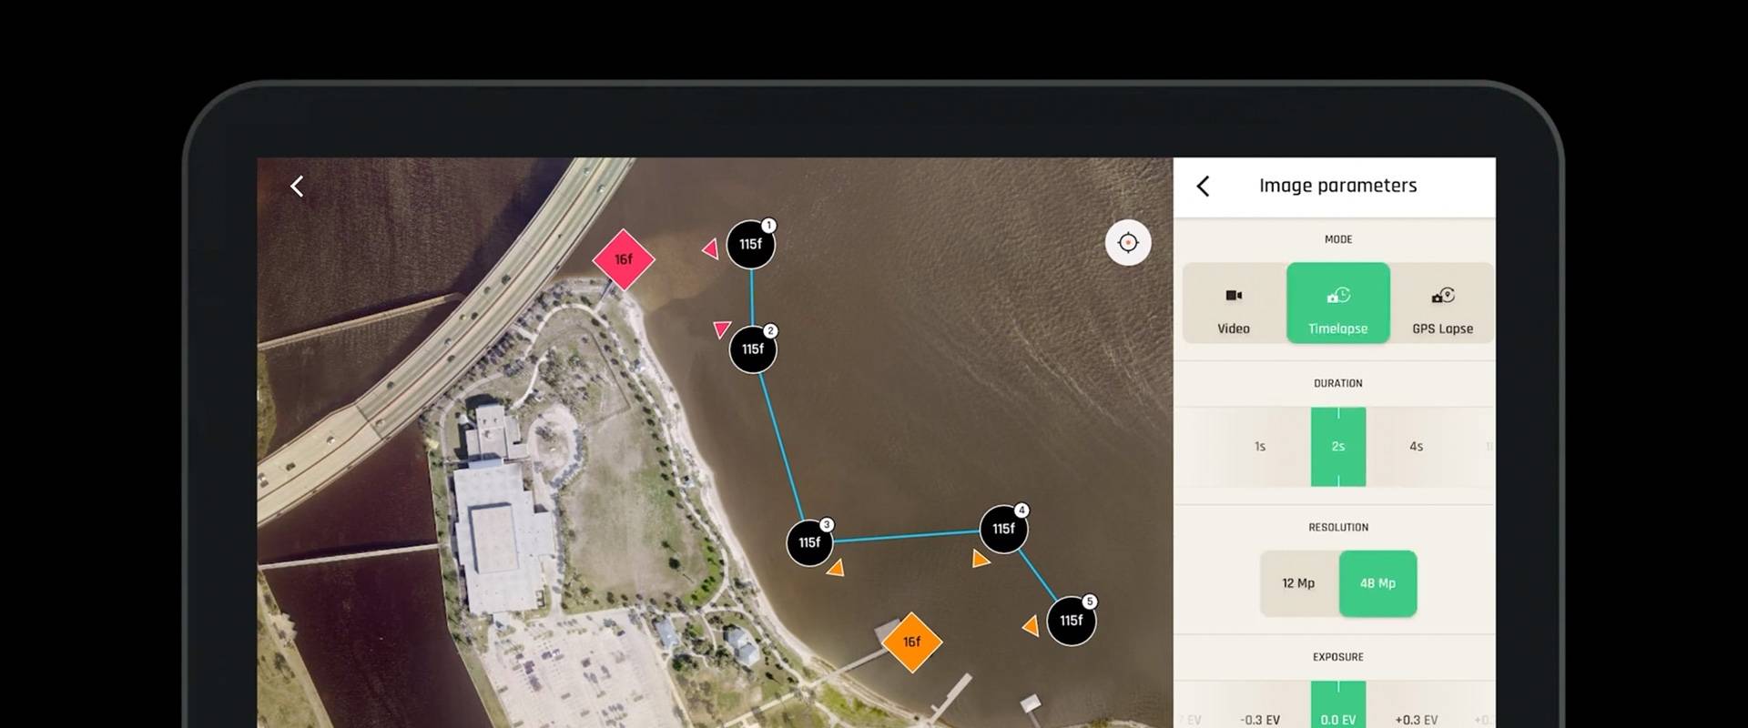Set exposure to -0.3 EV

(x=1260, y=719)
